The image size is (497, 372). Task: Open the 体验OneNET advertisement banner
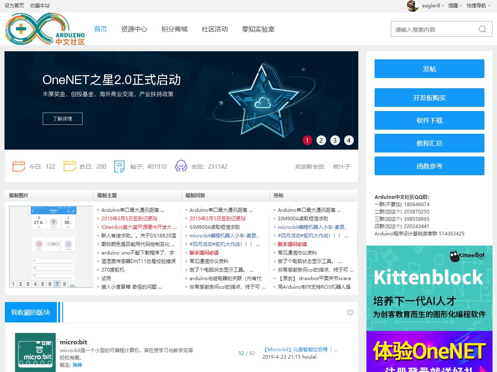(x=429, y=351)
